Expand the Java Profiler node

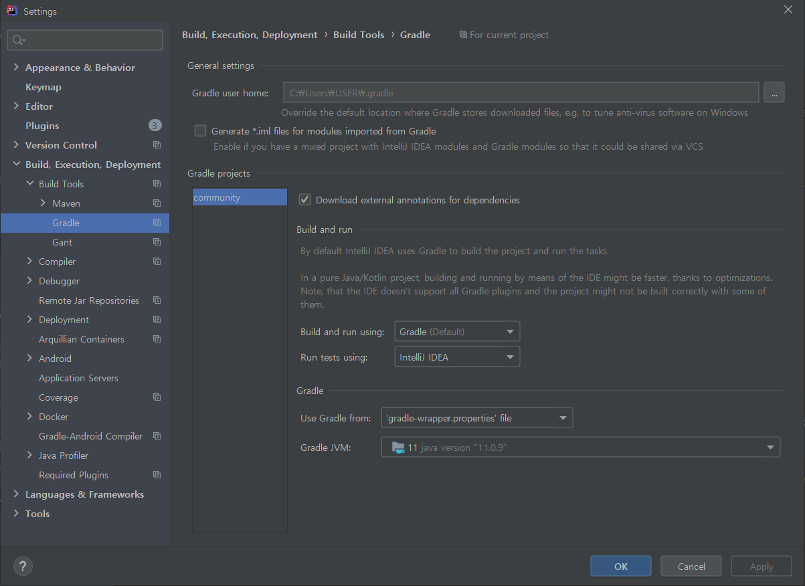[29, 456]
